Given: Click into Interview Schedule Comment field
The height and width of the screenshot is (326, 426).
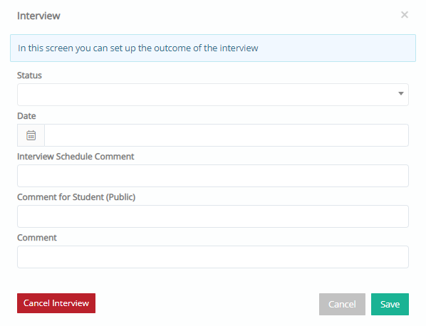Looking at the screenshot, I should [213, 176].
